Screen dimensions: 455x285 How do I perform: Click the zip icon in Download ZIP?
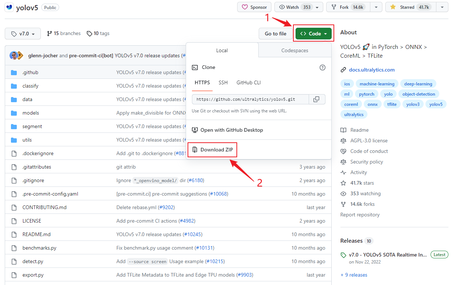point(195,150)
